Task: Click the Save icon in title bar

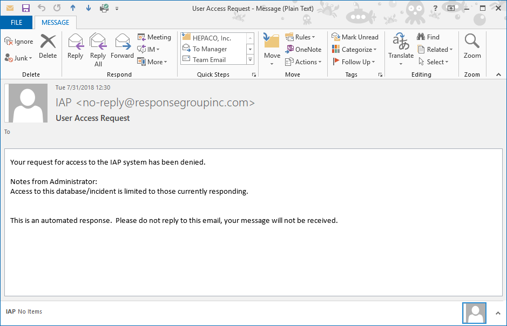Action: [25, 8]
